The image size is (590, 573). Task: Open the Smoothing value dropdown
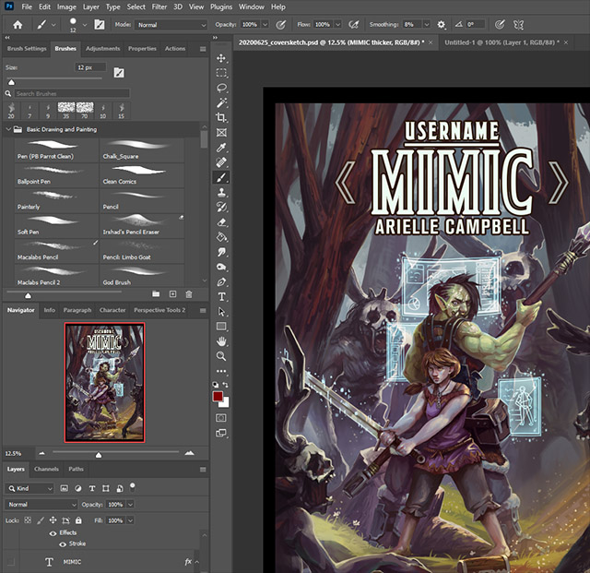pos(427,25)
